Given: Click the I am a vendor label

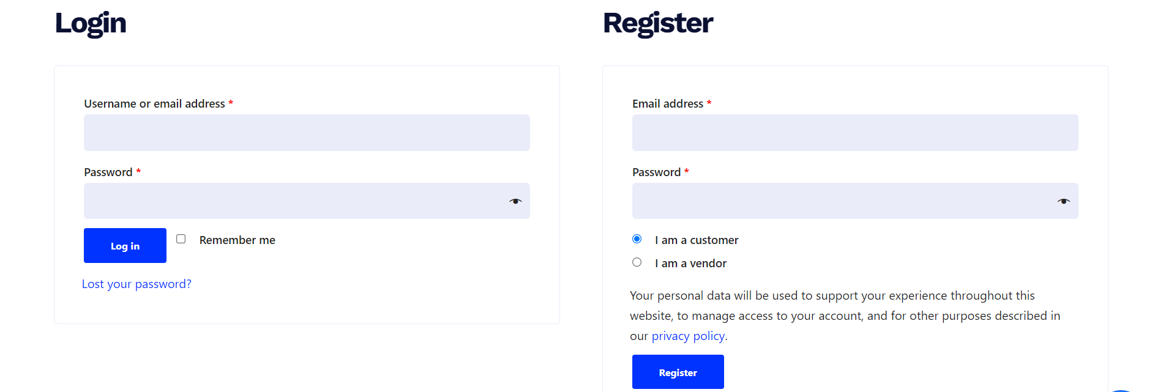Looking at the screenshot, I should 690,264.
